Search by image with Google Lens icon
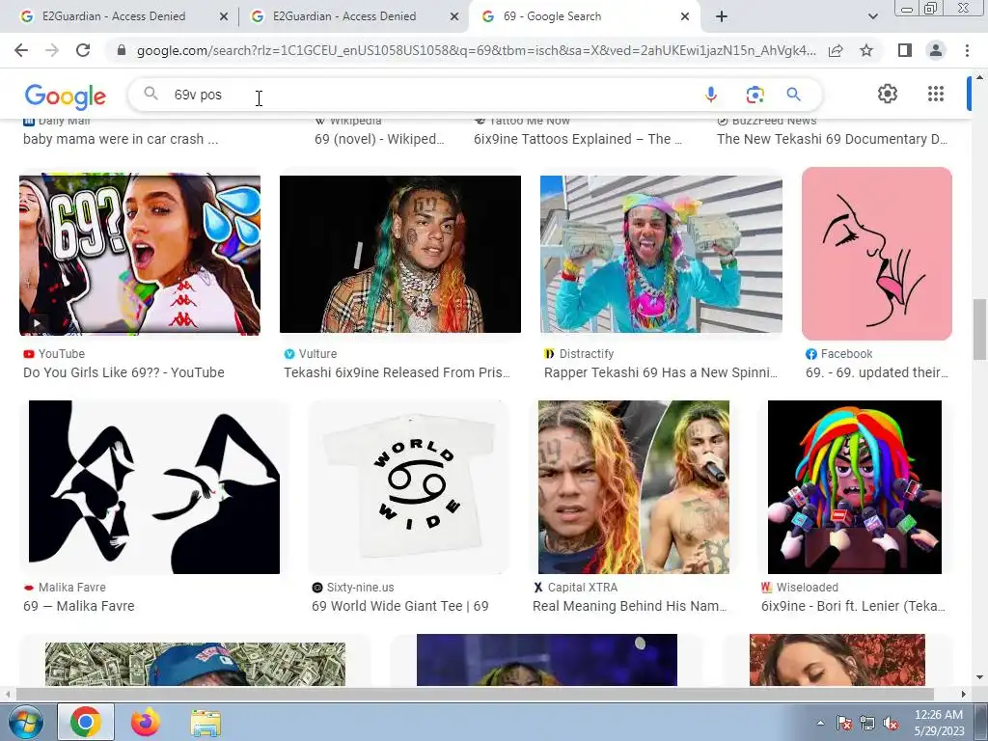 (x=755, y=95)
